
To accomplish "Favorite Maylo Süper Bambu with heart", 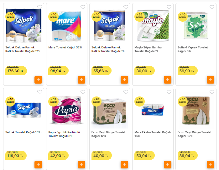I will pyautogui.click(x=169, y=7).
